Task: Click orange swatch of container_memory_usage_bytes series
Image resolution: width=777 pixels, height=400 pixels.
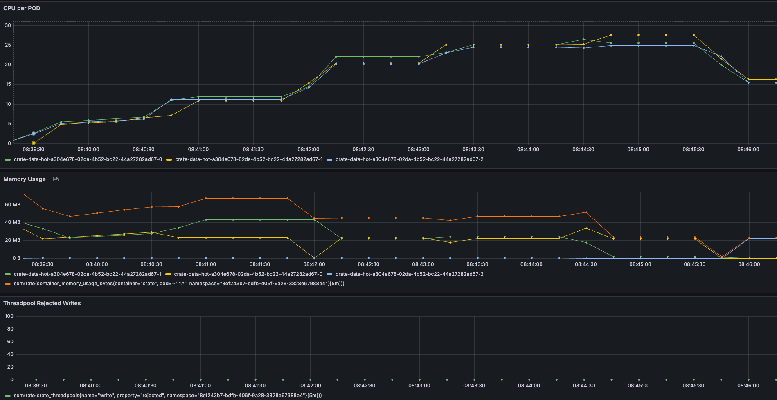Action: [x=8, y=284]
